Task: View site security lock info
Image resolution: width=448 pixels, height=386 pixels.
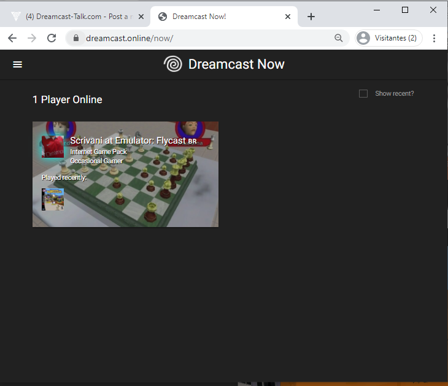Action: click(76, 38)
